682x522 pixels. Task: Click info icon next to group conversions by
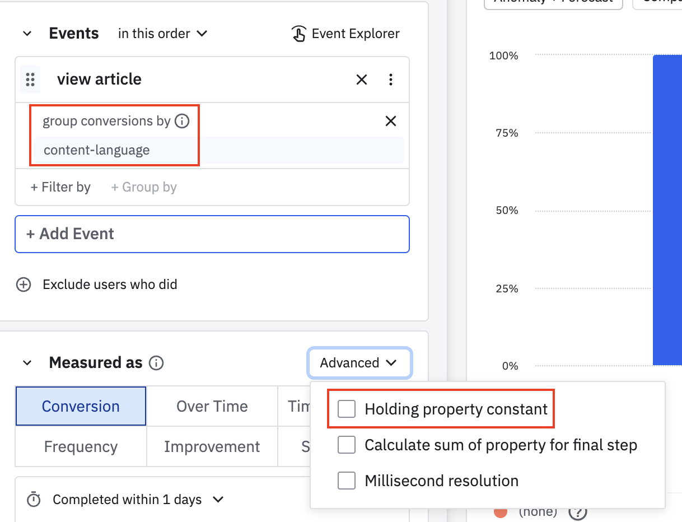tap(182, 121)
